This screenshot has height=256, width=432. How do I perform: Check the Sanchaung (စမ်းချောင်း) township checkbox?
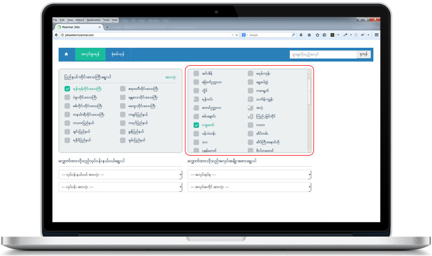[196, 116]
